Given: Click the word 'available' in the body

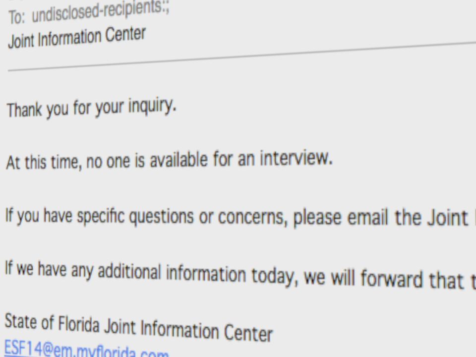Looking at the screenshot, I should [x=179, y=160].
